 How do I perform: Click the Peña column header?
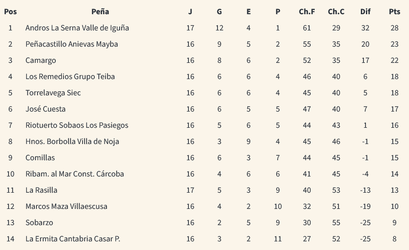(100, 12)
